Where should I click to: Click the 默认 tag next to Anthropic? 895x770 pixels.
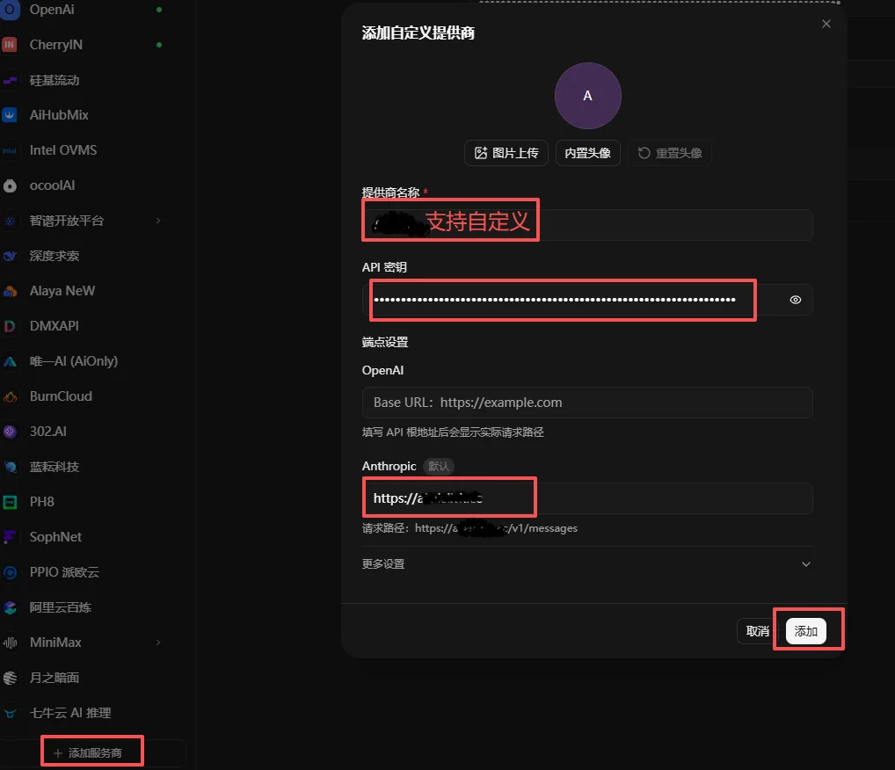pos(439,467)
